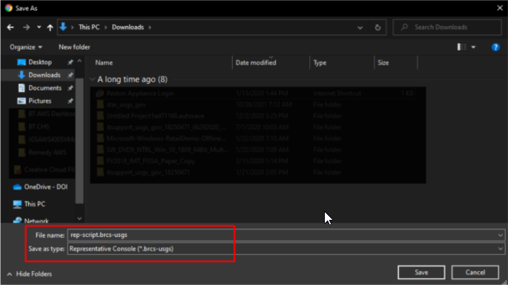The image size is (508, 285).
Task: Focus the Search Downloads box
Action: coord(447,27)
